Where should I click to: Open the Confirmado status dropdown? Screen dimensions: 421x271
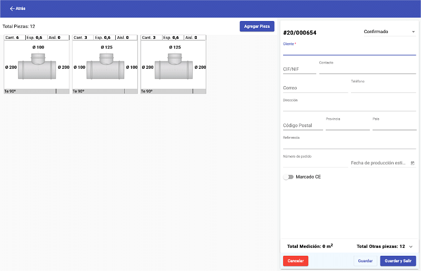pos(389,32)
